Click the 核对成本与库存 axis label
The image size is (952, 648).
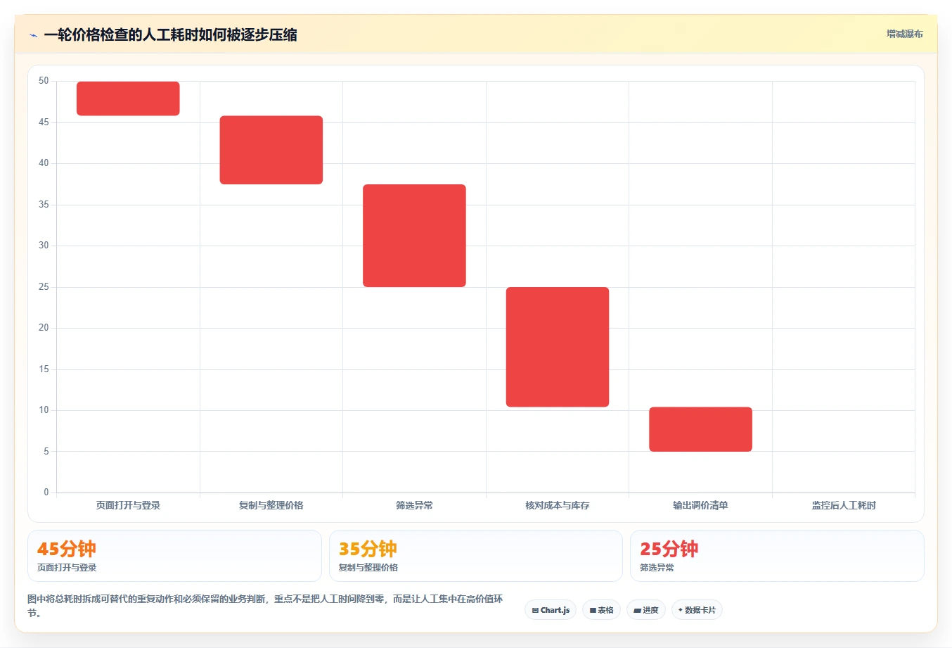coord(558,505)
